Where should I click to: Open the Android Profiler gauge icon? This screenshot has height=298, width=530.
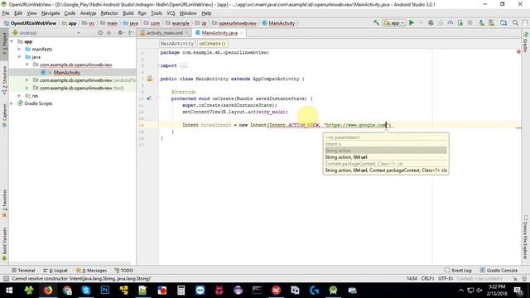pyautogui.click(x=450, y=22)
